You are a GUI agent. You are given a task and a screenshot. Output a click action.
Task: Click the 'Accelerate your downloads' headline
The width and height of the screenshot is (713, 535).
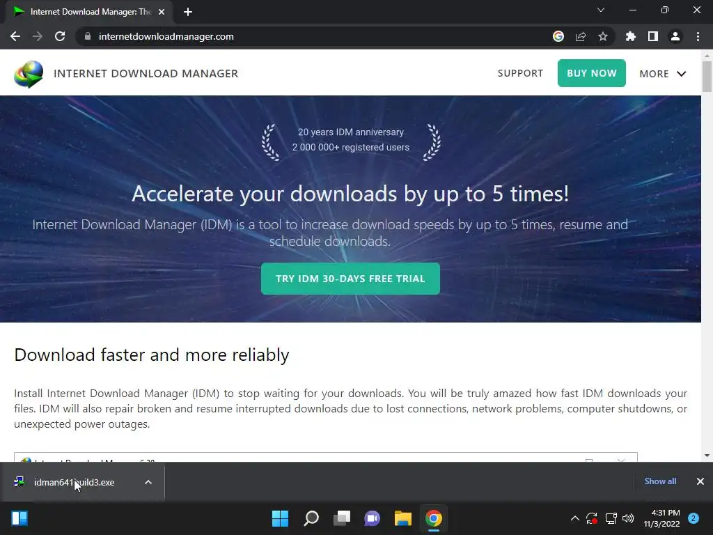click(x=350, y=194)
